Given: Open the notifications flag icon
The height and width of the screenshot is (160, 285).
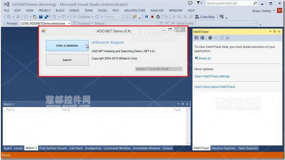Looking at the screenshot, I should 199,3.
